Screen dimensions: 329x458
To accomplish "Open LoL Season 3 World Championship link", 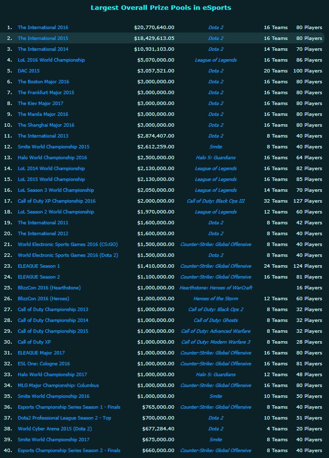I will [x=56, y=190].
